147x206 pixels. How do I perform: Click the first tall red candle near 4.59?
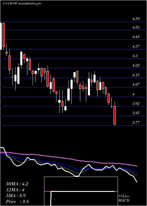4,35
